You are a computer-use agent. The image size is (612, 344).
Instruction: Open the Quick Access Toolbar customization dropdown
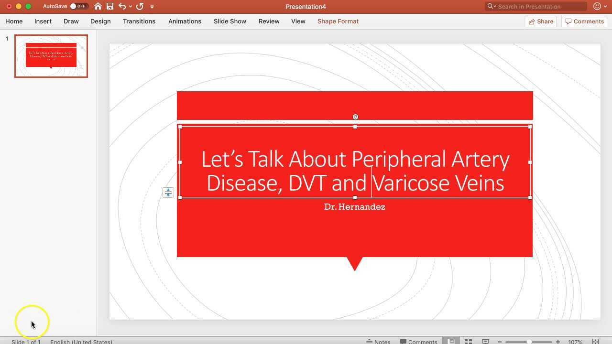(x=152, y=6)
